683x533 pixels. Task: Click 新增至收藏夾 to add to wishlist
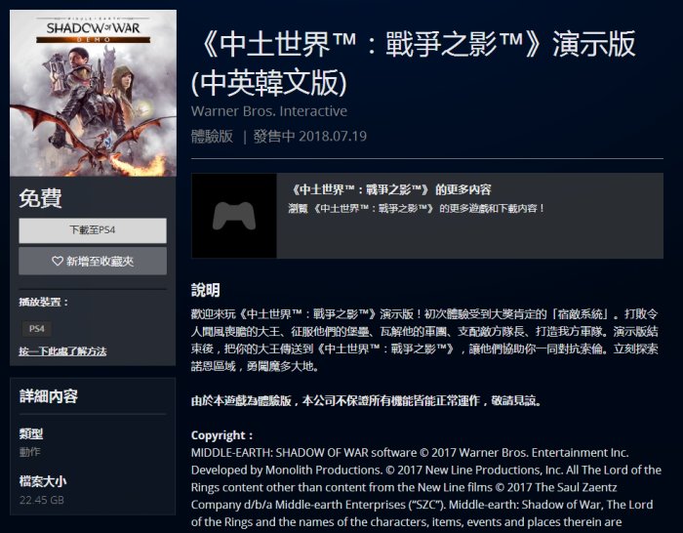pyautogui.click(x=93, y=261)
